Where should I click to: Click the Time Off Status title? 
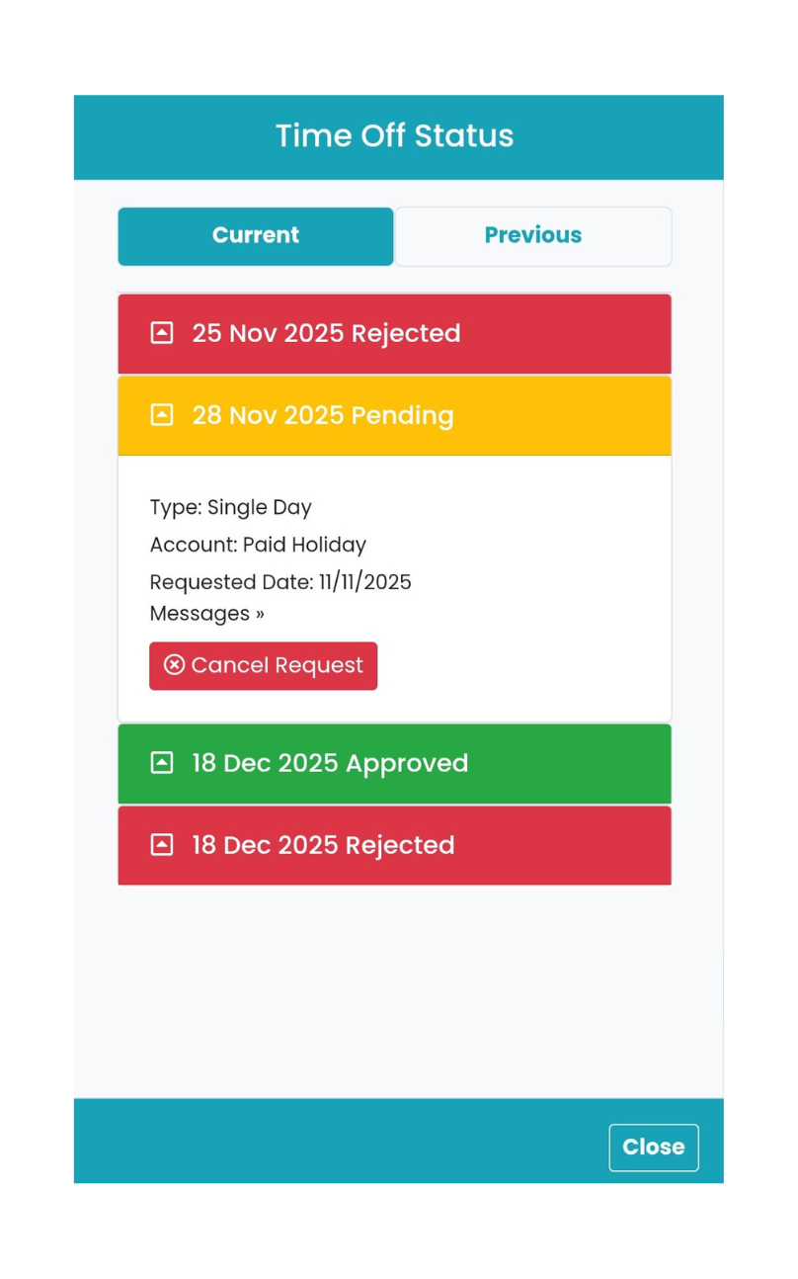395,136
